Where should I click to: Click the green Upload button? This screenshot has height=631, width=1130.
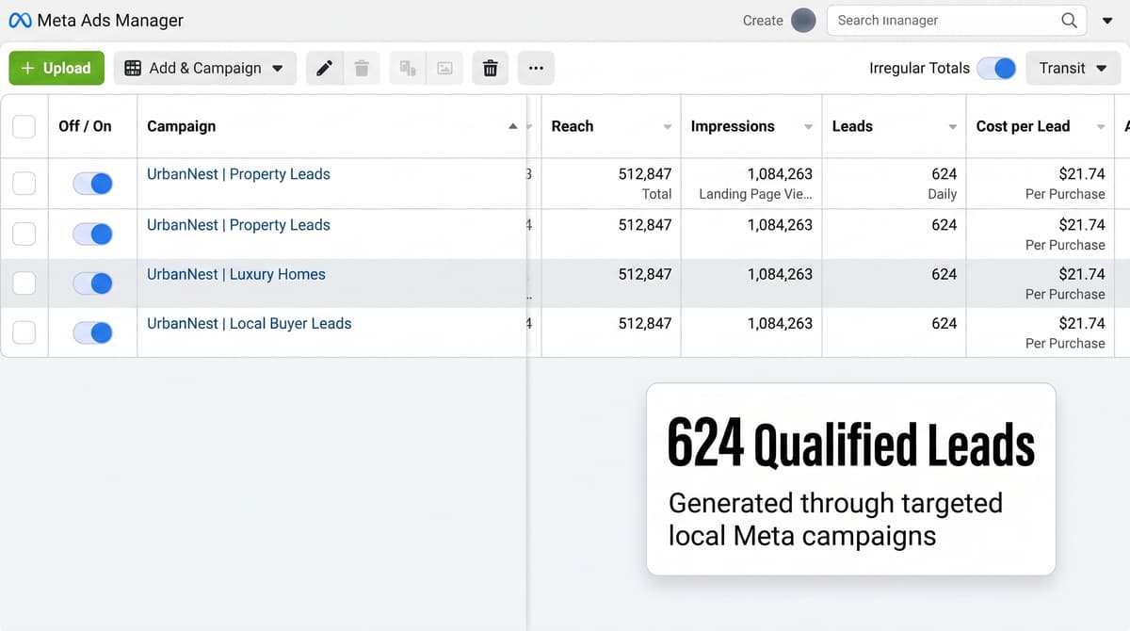[x=56, y=68]
